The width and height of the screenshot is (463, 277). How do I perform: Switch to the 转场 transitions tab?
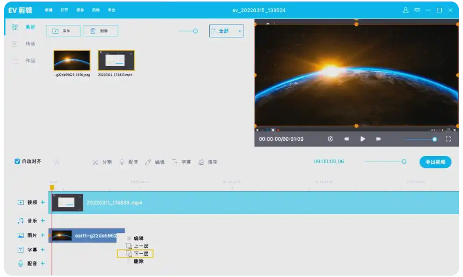click(25, 44)
